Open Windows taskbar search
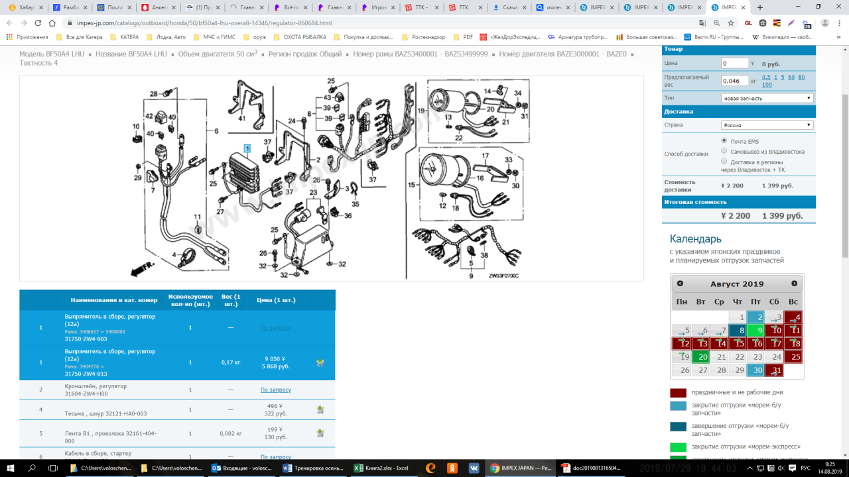Viewport: 849px width, 477px height. 32,468
